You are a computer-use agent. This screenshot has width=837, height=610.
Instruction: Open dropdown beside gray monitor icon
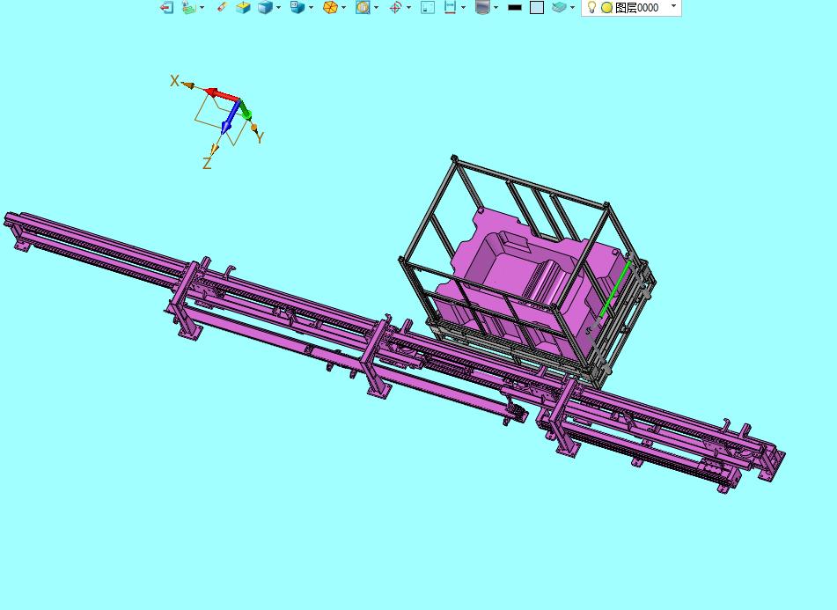(x=496, y=7)
